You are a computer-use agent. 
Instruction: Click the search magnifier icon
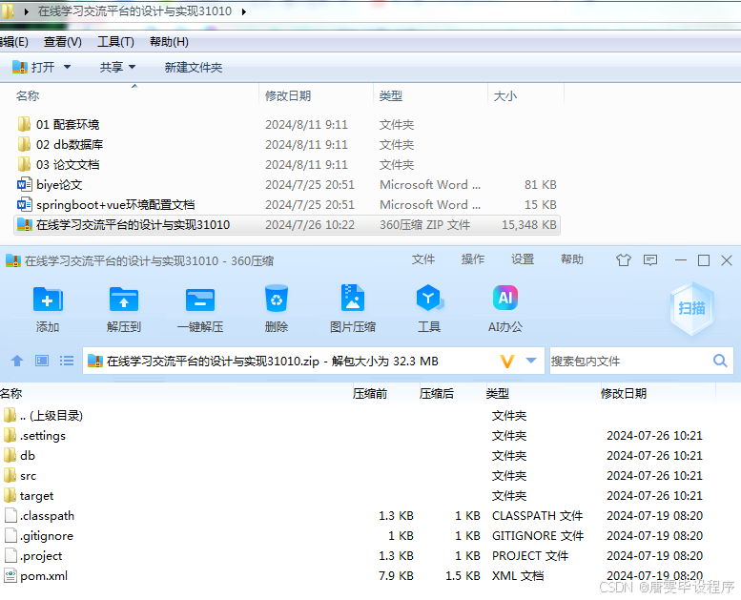720,361
